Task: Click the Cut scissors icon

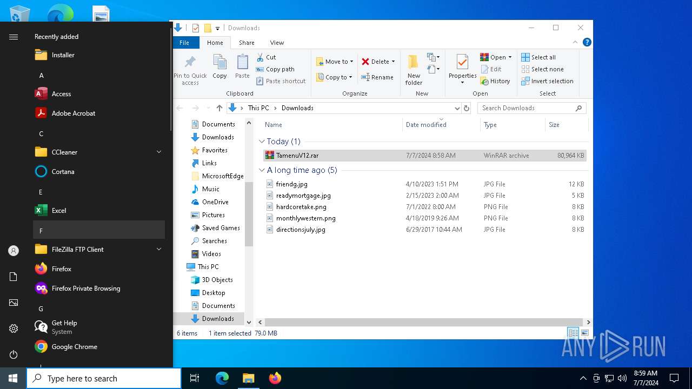Action: tap(260, 57)
